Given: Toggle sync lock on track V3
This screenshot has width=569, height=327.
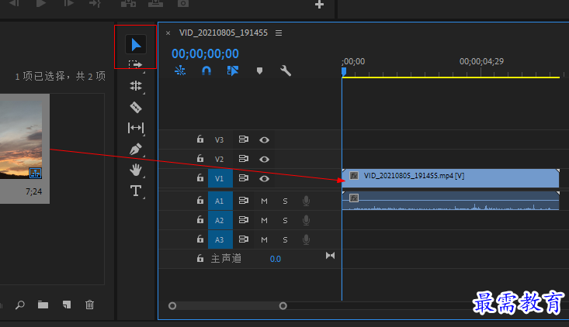Looking at the screenshot, I should coord(244,139).
